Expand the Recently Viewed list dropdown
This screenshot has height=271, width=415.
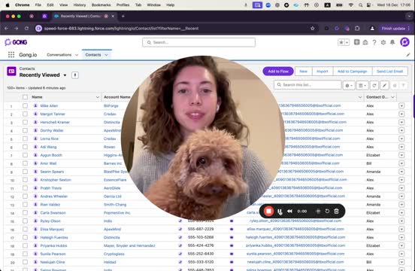coord(65,75)
